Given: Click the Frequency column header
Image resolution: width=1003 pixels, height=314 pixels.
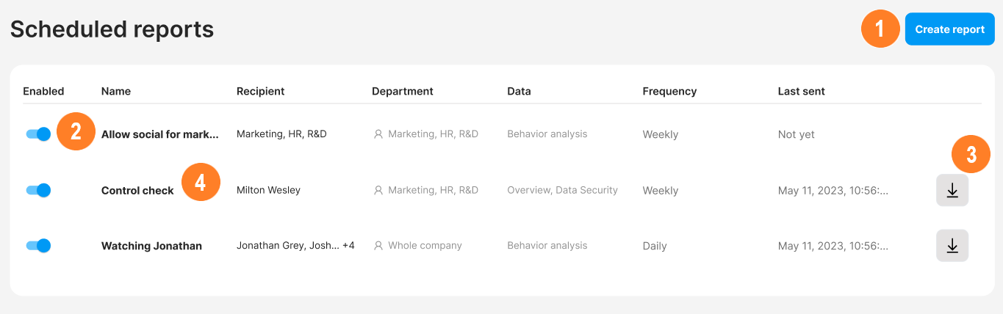Looking at the screenshot, I should (x=669, y=92).
